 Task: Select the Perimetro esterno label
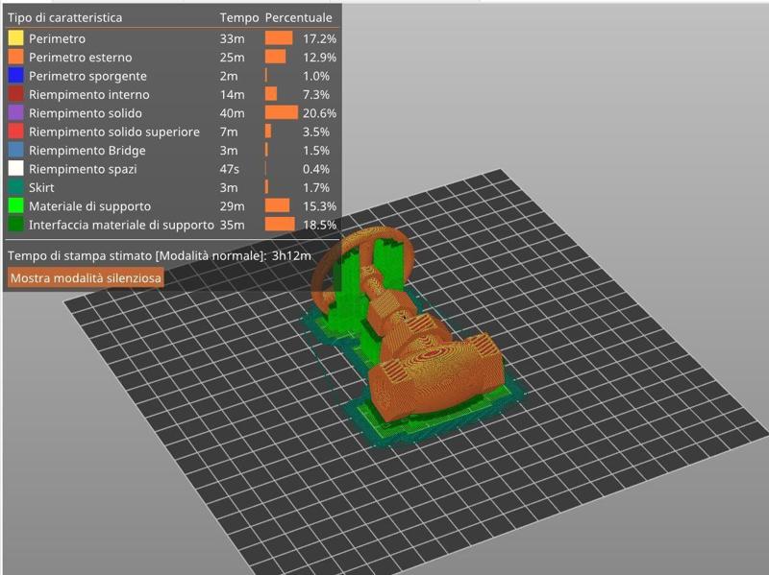coord(81,58)
